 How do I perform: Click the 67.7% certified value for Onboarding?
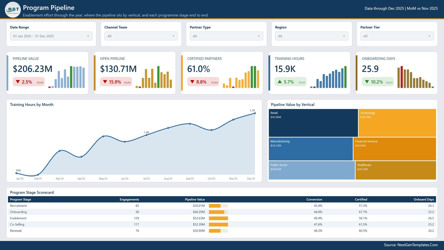point(363,212)
